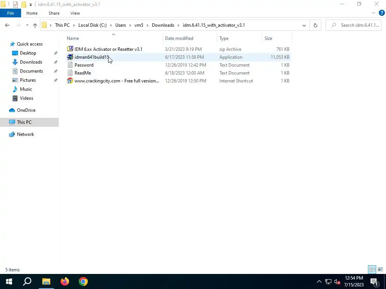Open the Windows Start menu
Screen dimensions: 386x289
point(9,281)
